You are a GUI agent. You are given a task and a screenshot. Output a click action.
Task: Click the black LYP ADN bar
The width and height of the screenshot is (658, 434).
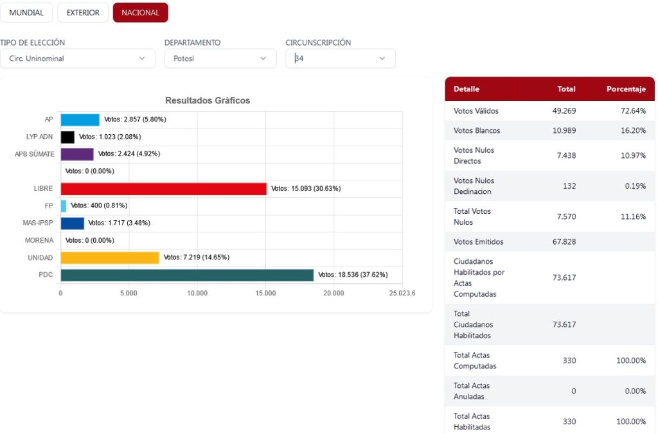click(x=67, y=137)
